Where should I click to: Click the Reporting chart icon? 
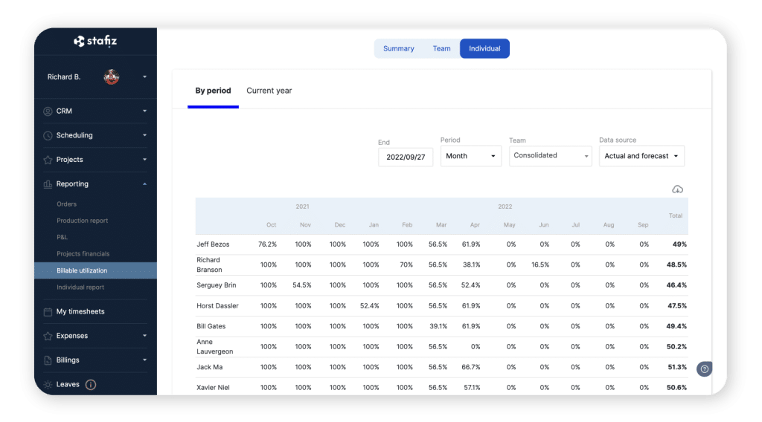pos(48,184)
